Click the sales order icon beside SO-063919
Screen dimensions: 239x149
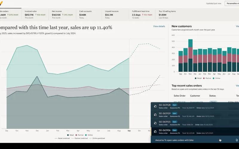point(155,115)
